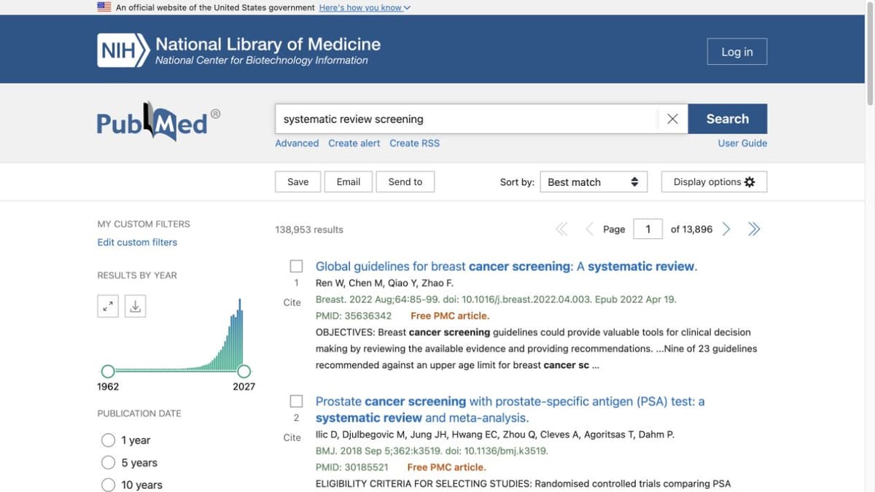The image size is (875, 492).
Task: Click Create alert link
Action: click(354, 143)
